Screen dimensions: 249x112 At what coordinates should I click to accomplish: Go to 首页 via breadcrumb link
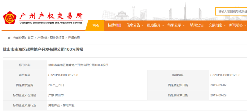pyautogui.click(x=31, y=38)
